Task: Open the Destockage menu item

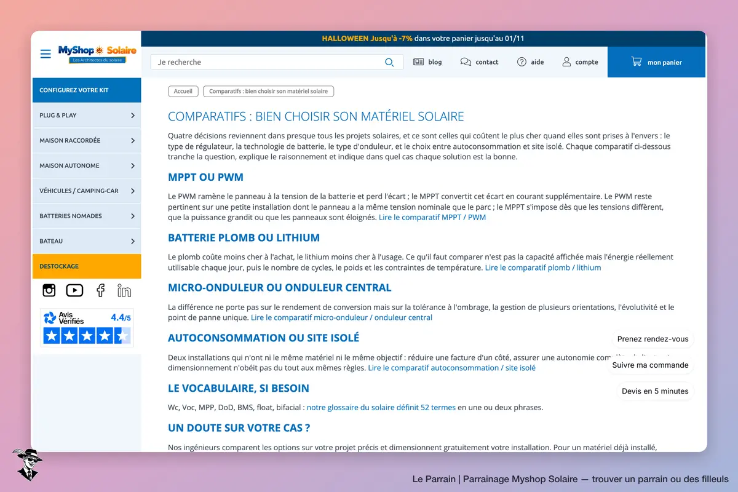Action: click(x=87, y=266)
